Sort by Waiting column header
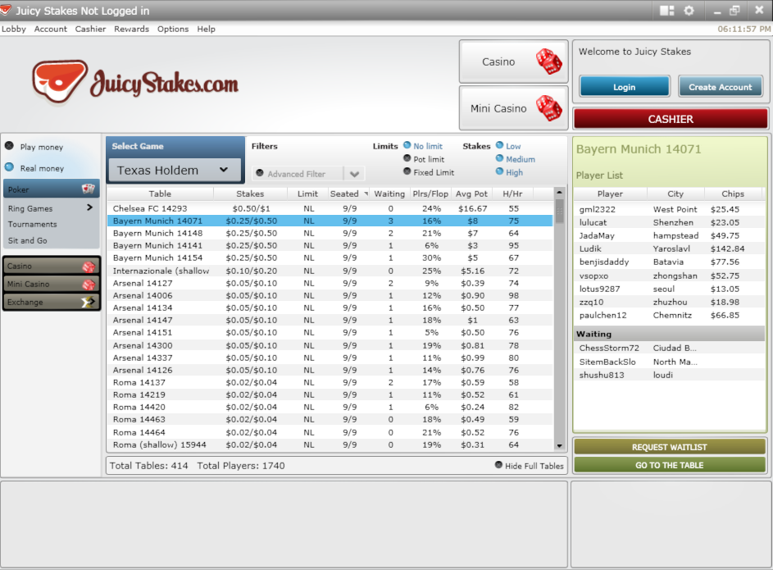 tap(389, 194)
